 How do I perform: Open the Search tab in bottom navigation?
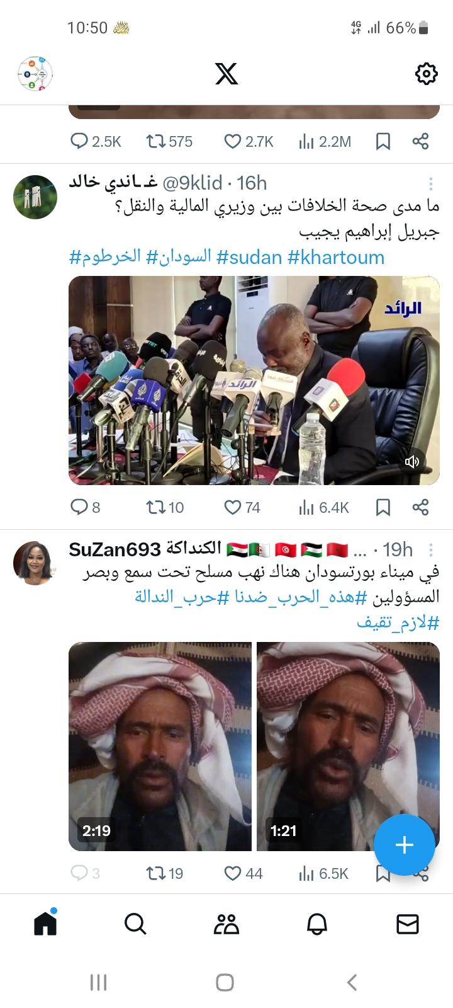135,924
